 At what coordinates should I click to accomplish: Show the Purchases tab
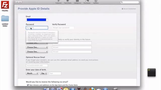click(x=87, y=2)
